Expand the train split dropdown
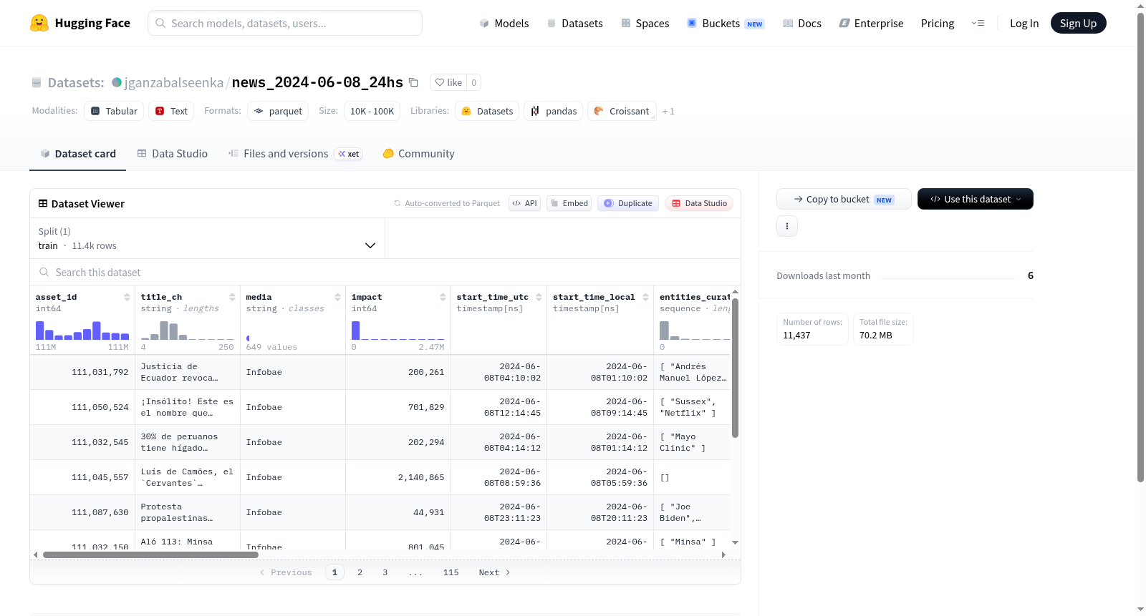1146x616 pixels. pos(207,238)
